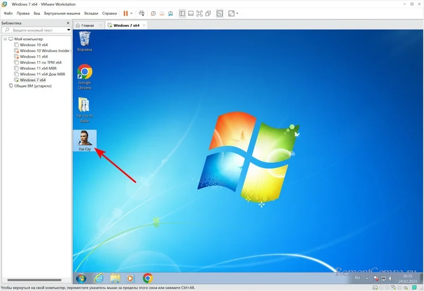Image resolution: width=424 pixels, height=291 pixels.
Task: Collapse the Мой компьютер tree node
Action: tap(5, 39)
